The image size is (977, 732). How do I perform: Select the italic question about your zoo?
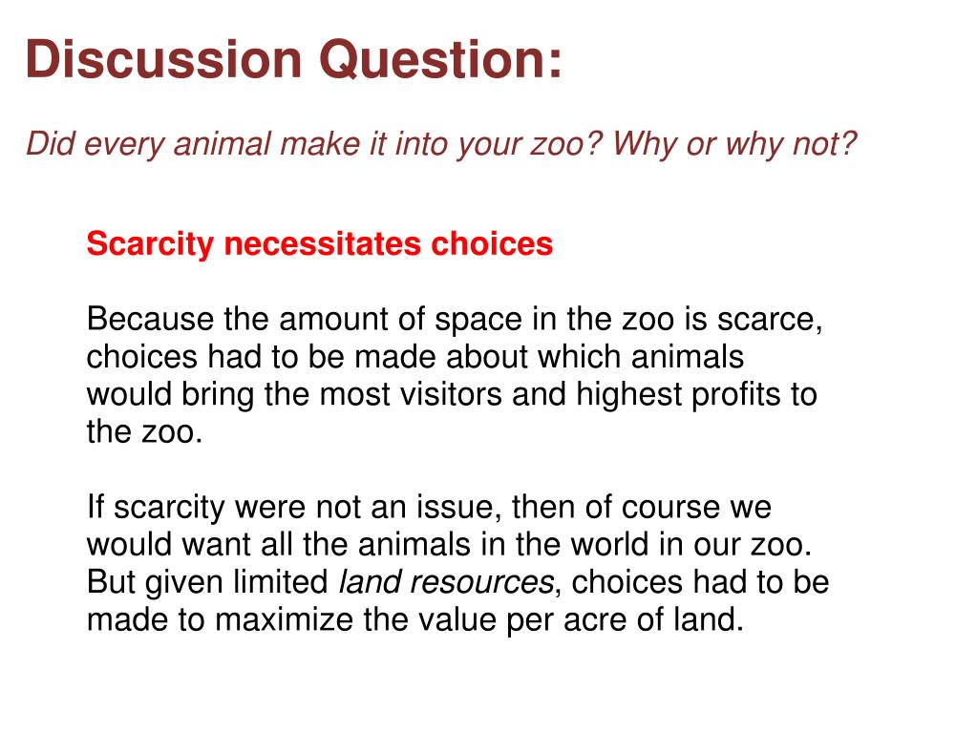coord(441,144)
